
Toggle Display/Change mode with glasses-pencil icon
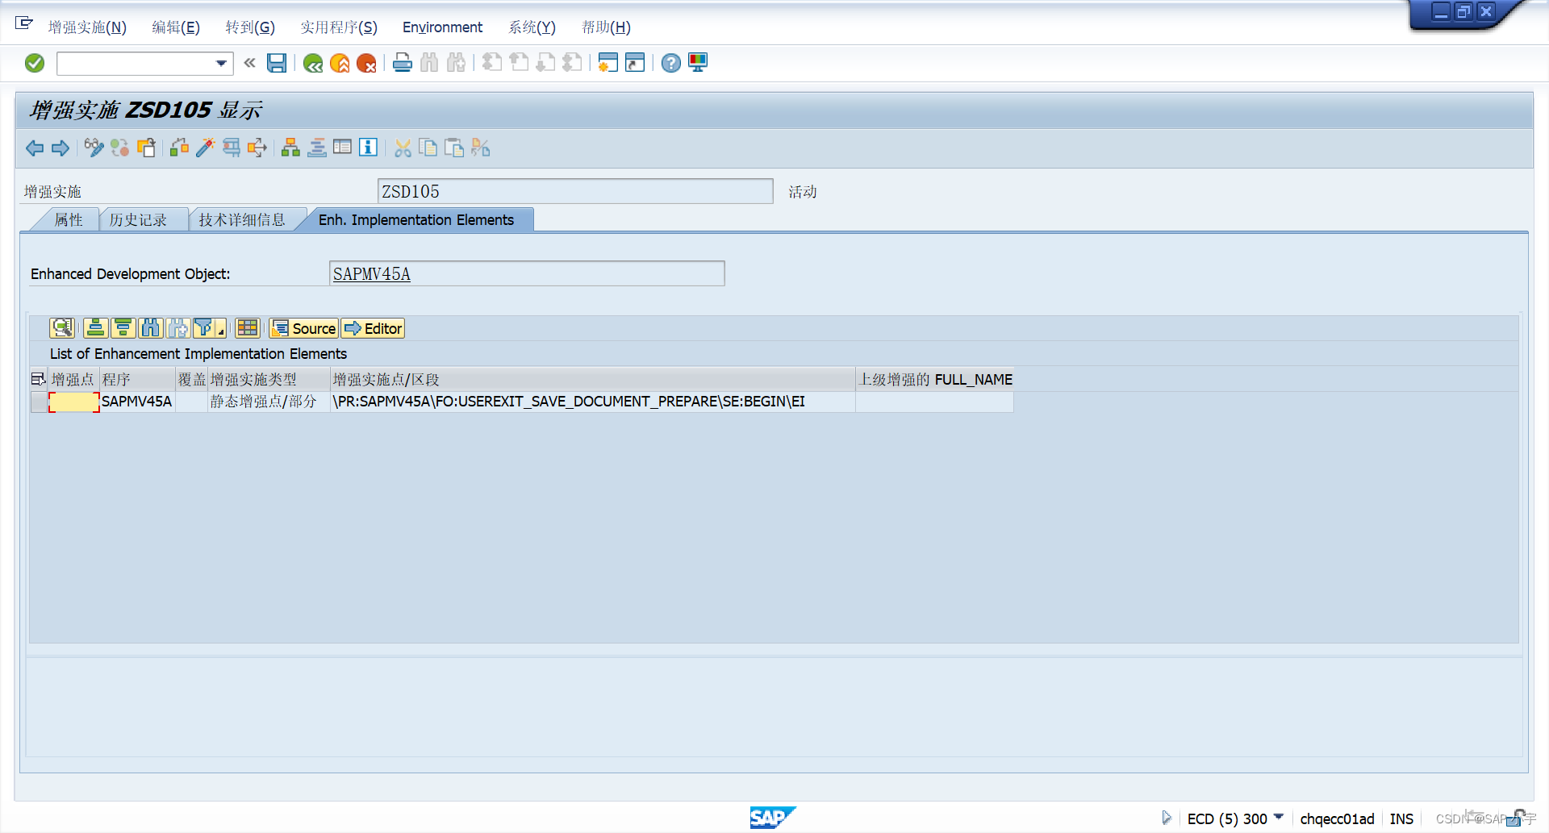94,148
